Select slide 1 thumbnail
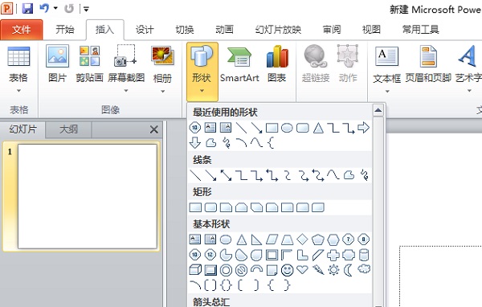Viewport: 482px width, 307px height. [88, 196]
